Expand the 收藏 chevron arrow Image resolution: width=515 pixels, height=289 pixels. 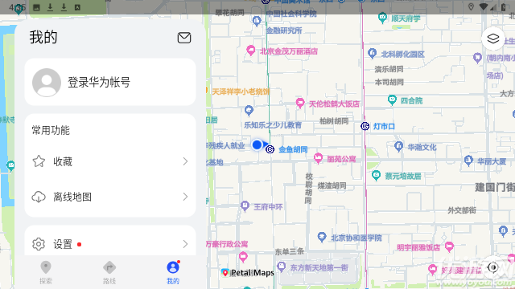[x=185, y=161]
